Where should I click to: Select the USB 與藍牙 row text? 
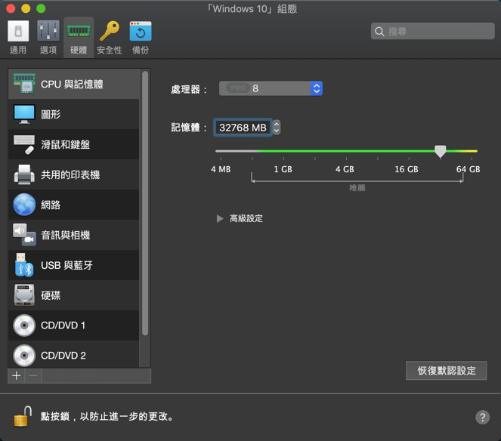[66, 265]
